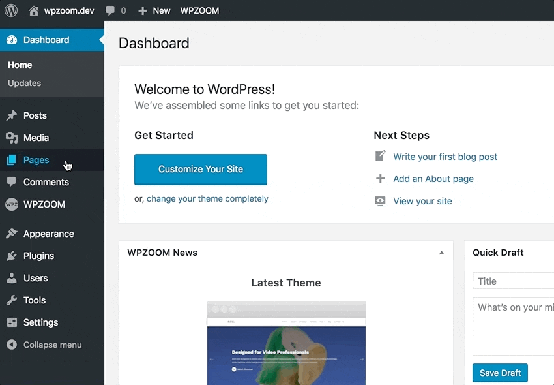This screenshot has height=385, width=554.
Task: Open the Plugins menu
Action: 52,256
